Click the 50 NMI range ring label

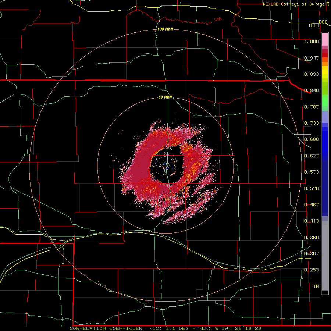coord(165,97)
